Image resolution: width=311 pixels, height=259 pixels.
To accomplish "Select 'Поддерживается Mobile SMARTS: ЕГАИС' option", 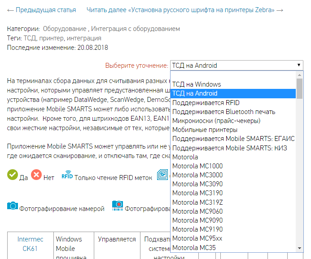I will [x=233, y=139].
